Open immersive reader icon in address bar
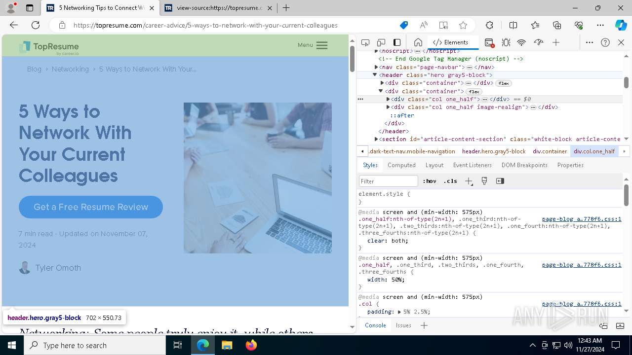The image size is (632, 355). click(x=443, y=25)
